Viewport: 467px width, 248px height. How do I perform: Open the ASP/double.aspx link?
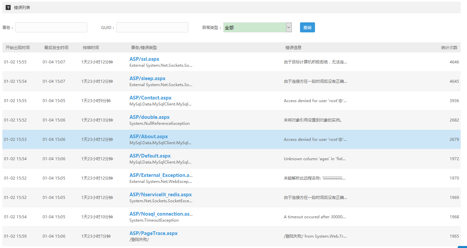pyautogui.click(x=149, y=117)
